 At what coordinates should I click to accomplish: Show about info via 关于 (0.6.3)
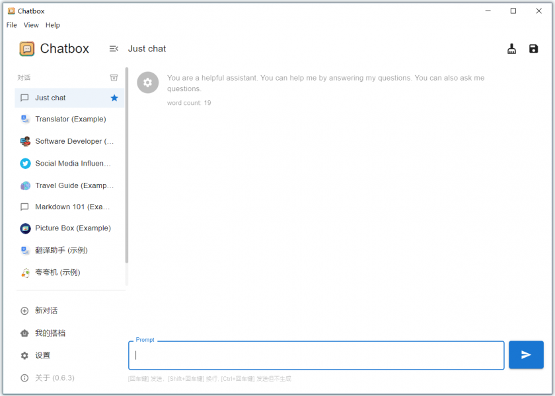(54, 378)
